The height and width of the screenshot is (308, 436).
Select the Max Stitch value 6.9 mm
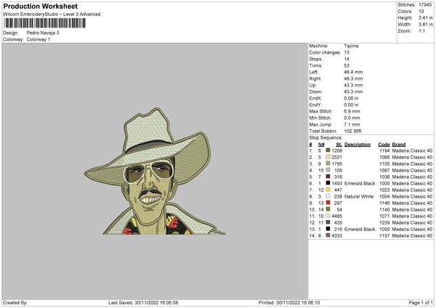352,111
